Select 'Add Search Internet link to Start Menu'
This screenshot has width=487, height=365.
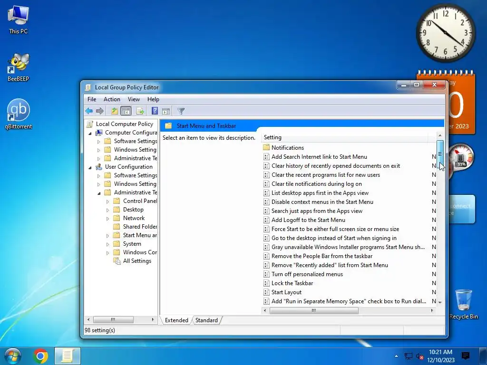(319, 157)
